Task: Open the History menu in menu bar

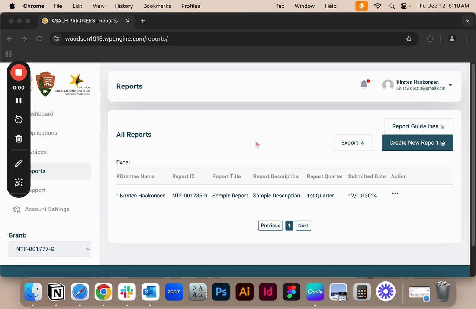Action: tap(124, 6)
